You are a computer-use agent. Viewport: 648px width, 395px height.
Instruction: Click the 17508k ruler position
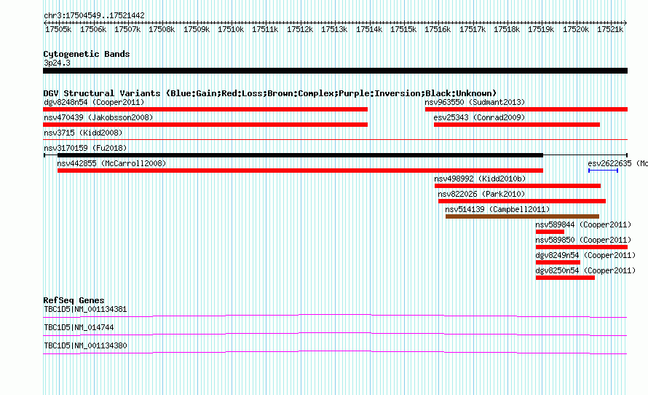[x=162, y=29]
